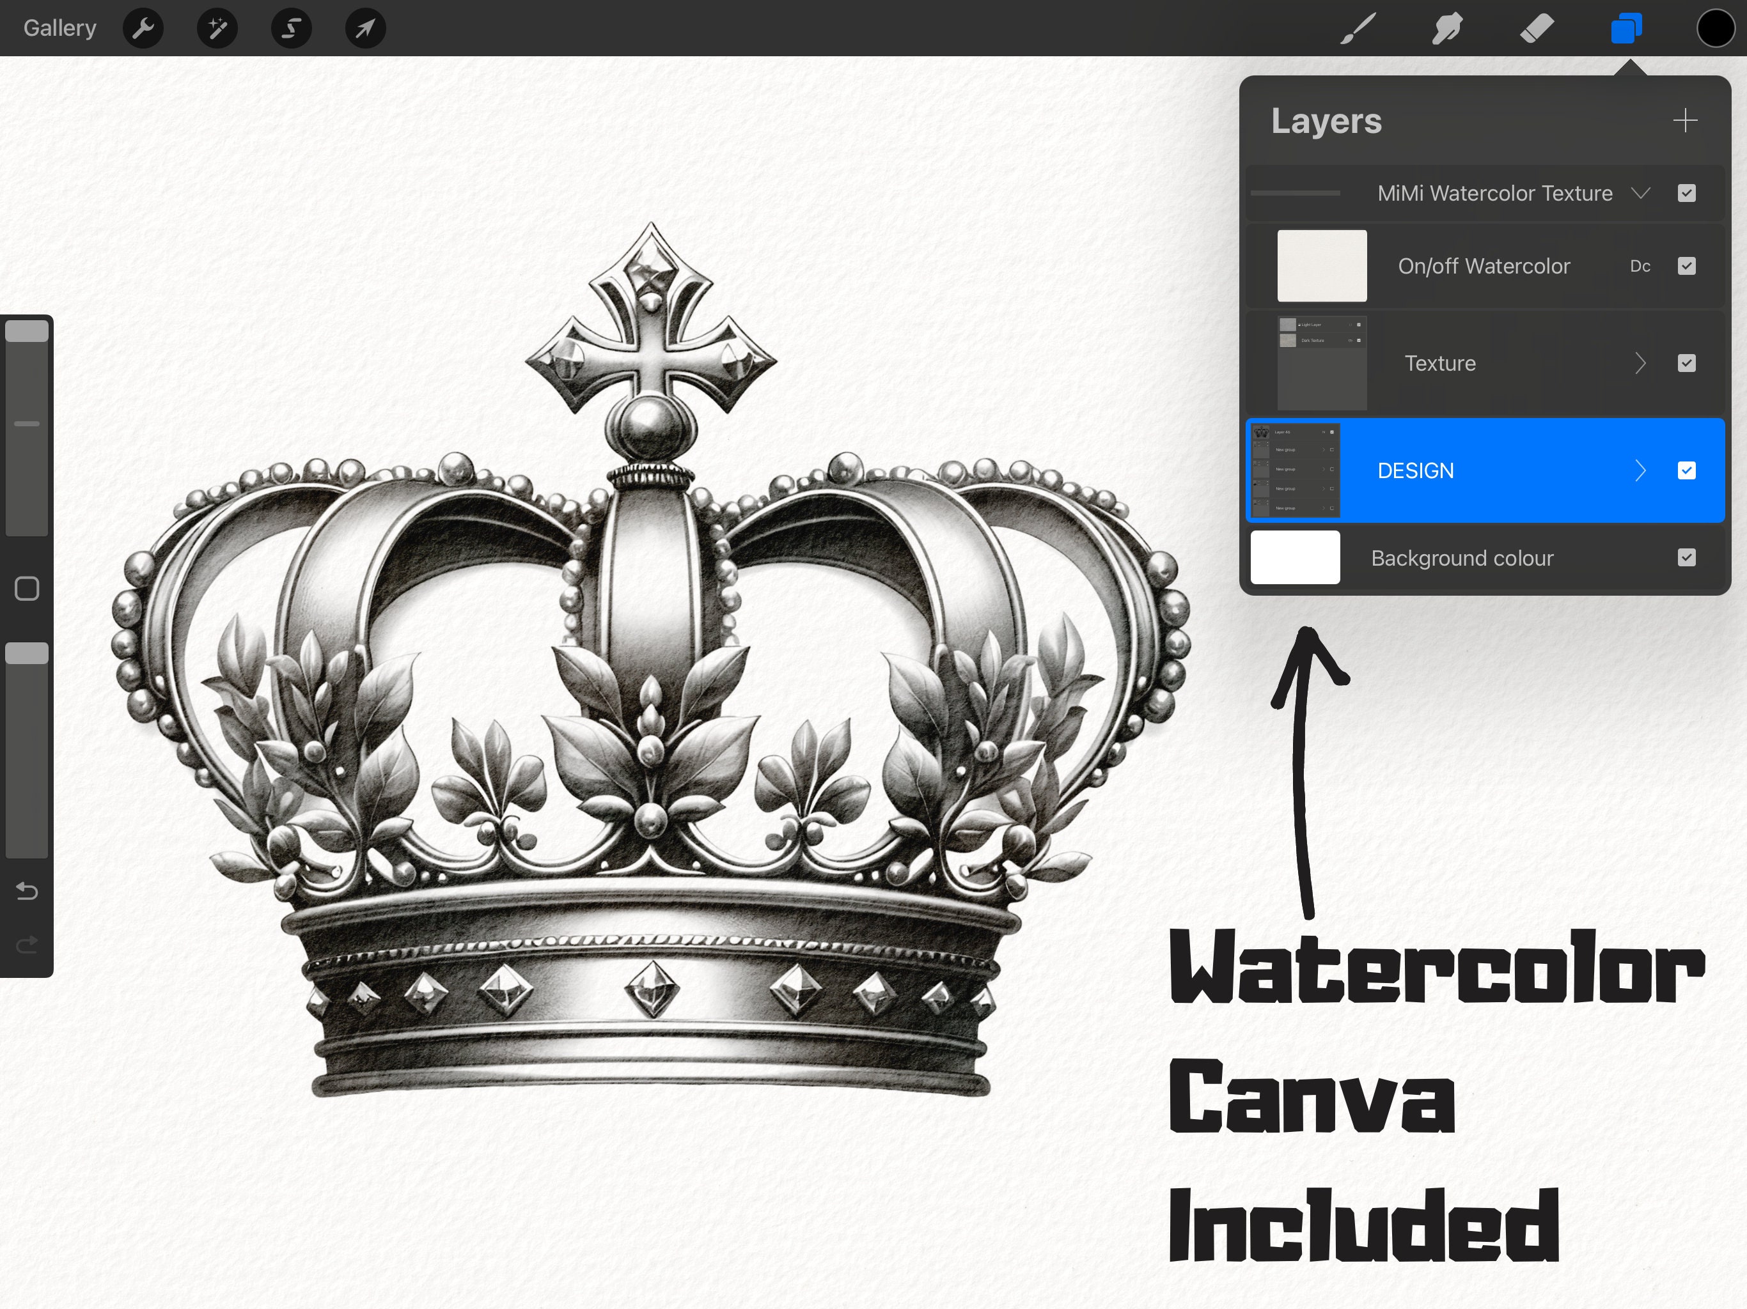
Task: Select the On/off Watercolor layer name
Action: tap(1484, 266)
